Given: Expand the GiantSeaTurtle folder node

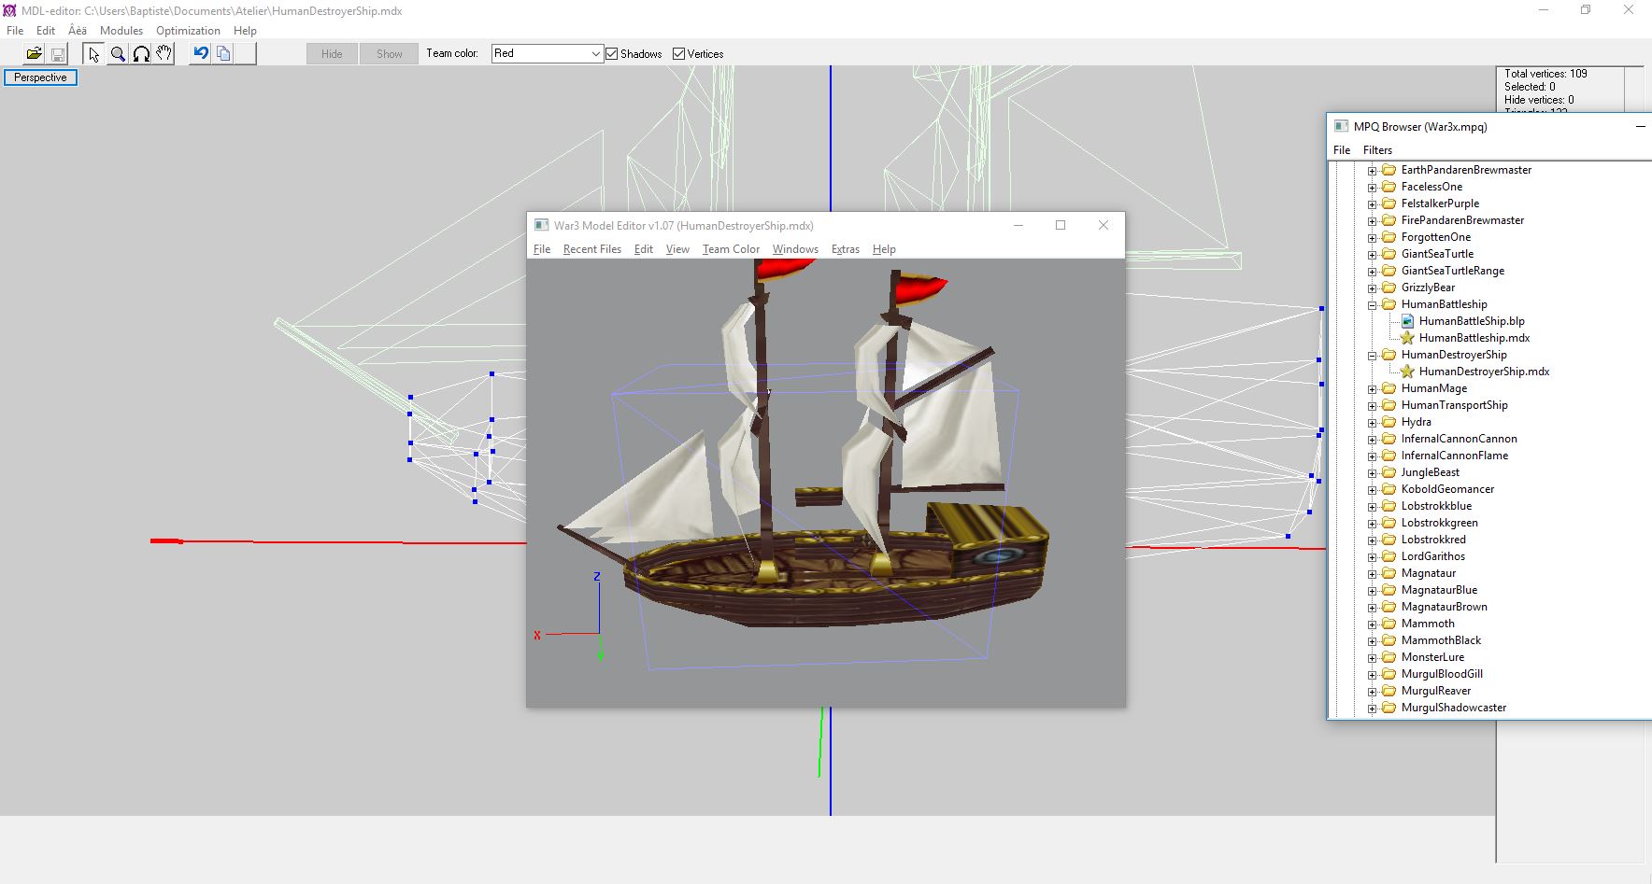Looking at the screenshot, I should point(1373,255).
